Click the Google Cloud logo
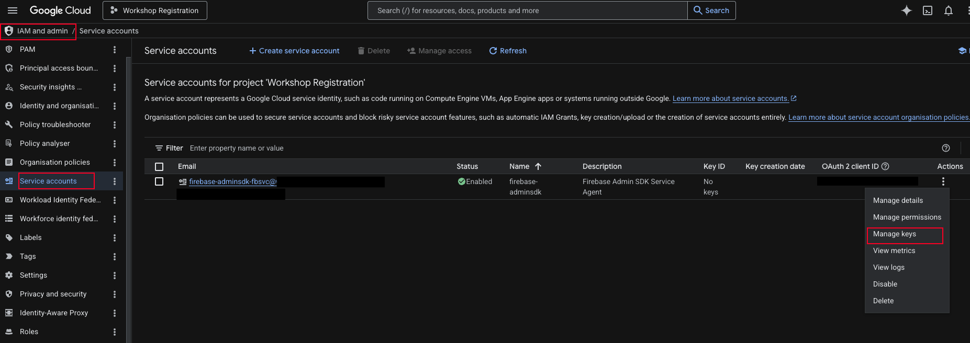The width and height of the screenshot is (970, 343). point(60,10)
